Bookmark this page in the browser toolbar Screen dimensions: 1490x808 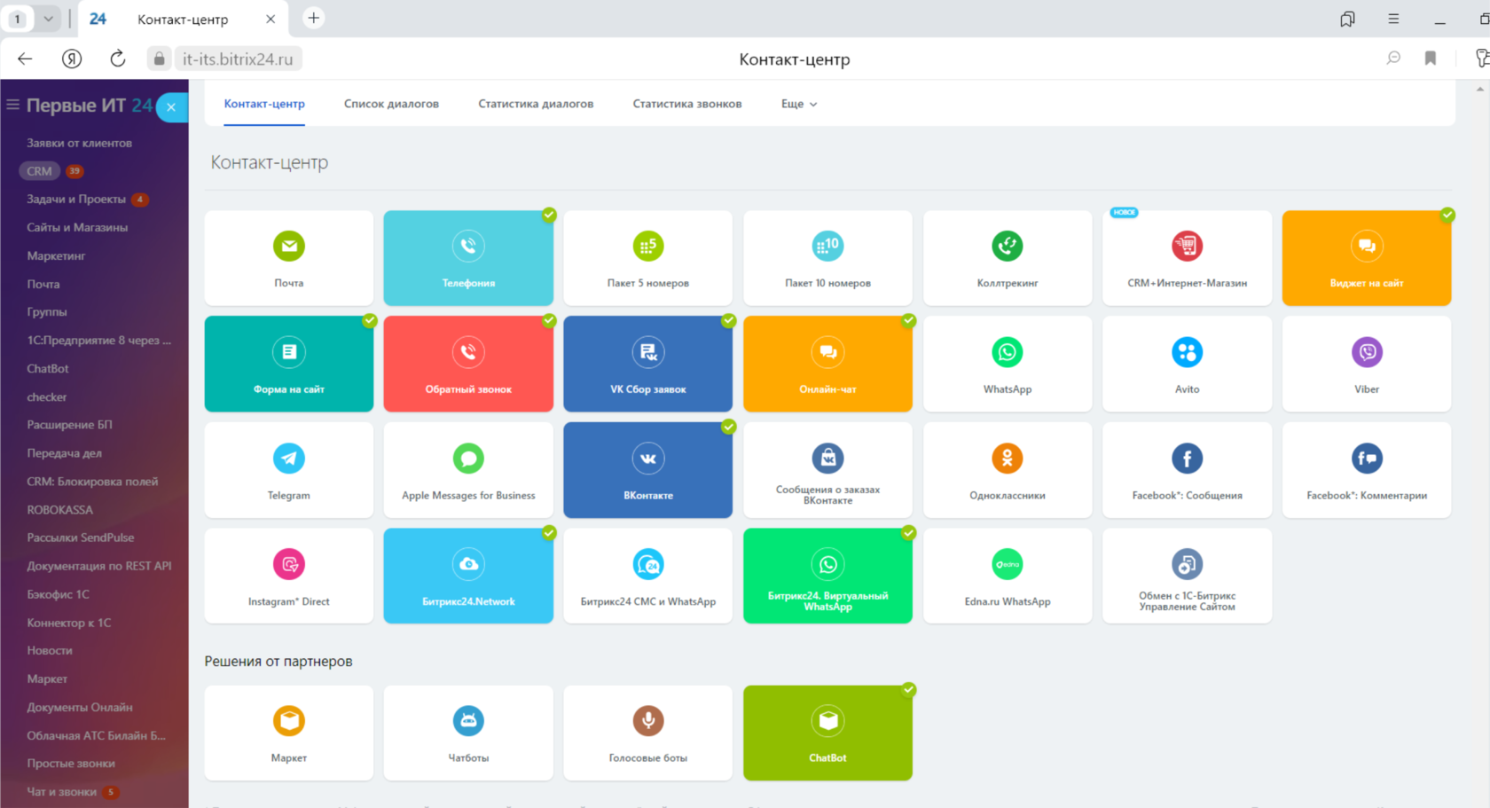[1430, 59]
